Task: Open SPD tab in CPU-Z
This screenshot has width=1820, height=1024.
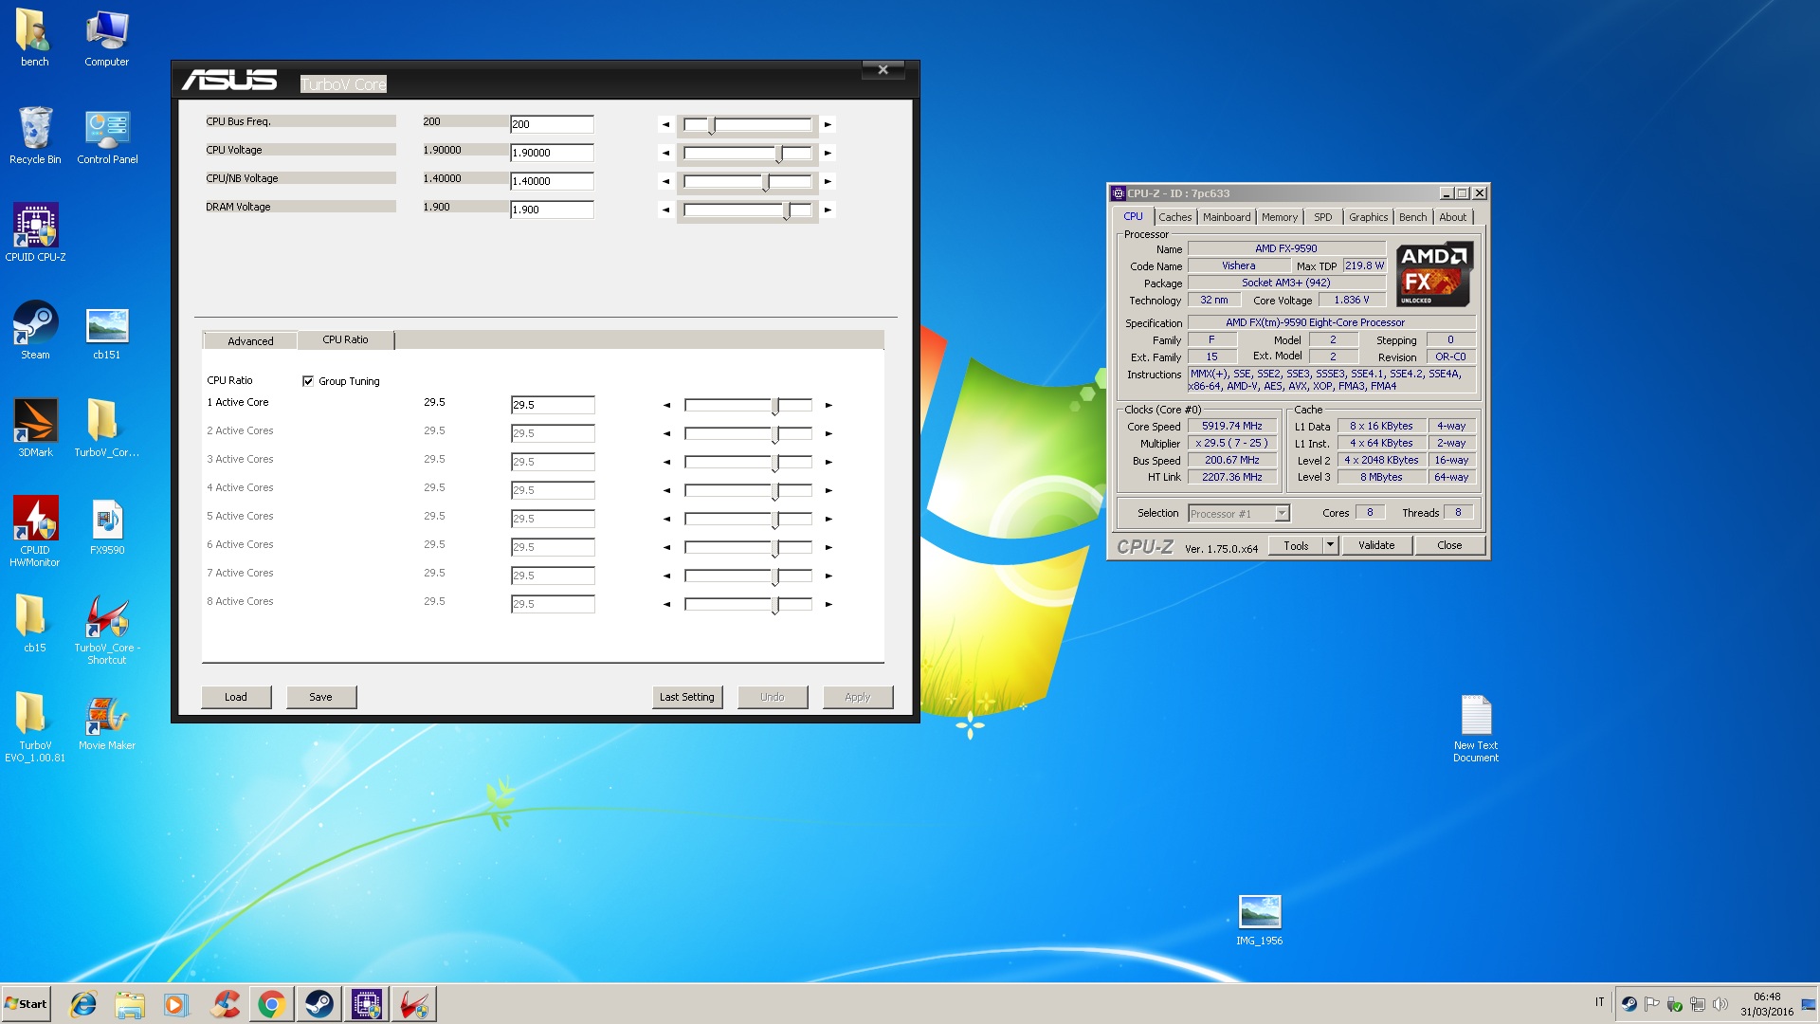Action: [x=1322, y=217]
